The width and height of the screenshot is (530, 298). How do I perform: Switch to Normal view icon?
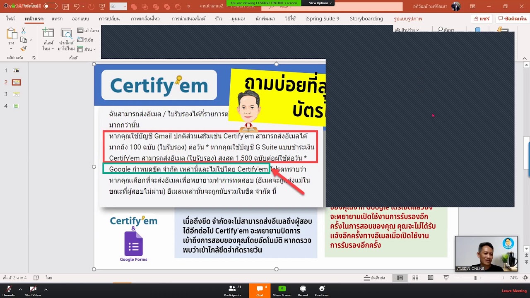(400, 278)
